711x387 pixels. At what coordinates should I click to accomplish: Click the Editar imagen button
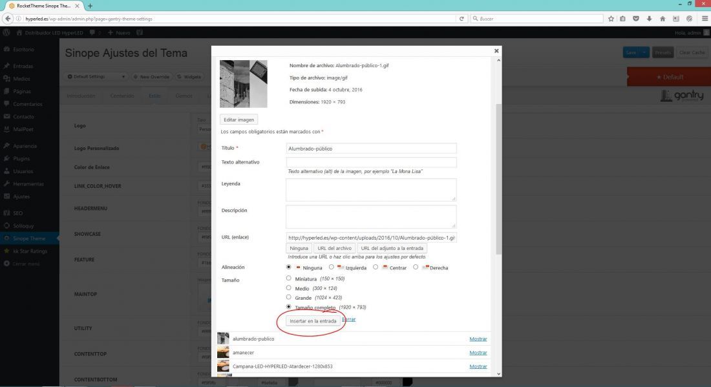click(x=239, y=120)
